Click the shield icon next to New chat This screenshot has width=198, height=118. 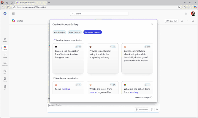pyautogui.click(x=182, y=21)
